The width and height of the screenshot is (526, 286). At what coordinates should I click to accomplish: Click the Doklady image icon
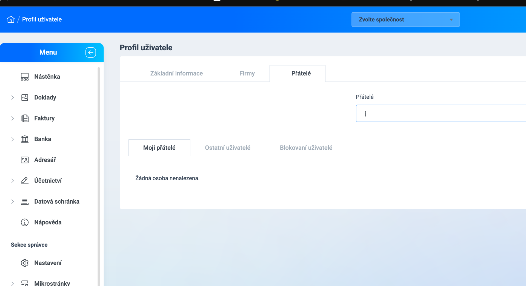coord(25,97)
